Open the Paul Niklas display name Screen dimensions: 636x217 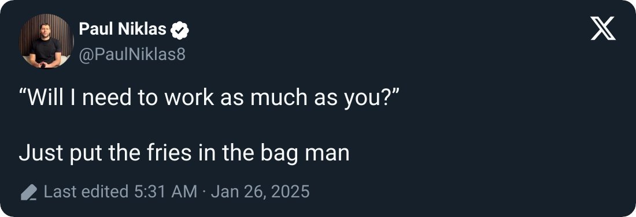pyautogui.click(x=123, y=29)
